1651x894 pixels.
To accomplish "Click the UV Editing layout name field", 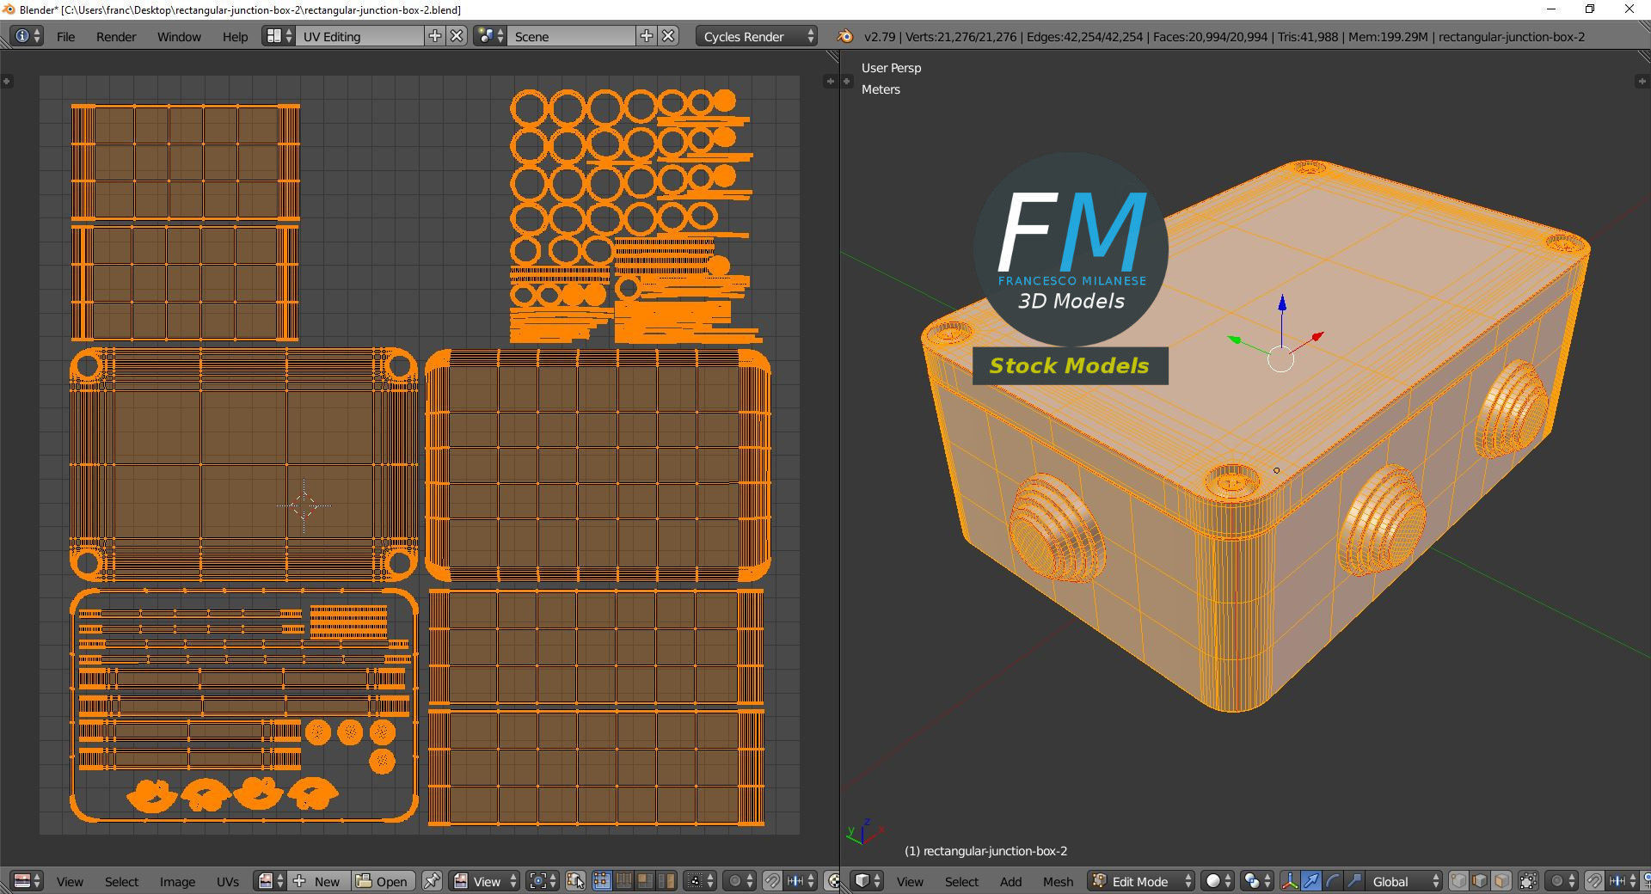I will point(359,36).
